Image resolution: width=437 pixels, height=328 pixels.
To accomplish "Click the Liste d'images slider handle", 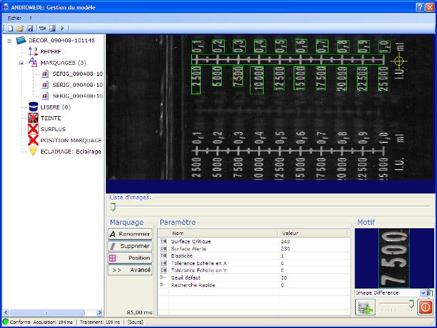I will click(x=113, y=207).
